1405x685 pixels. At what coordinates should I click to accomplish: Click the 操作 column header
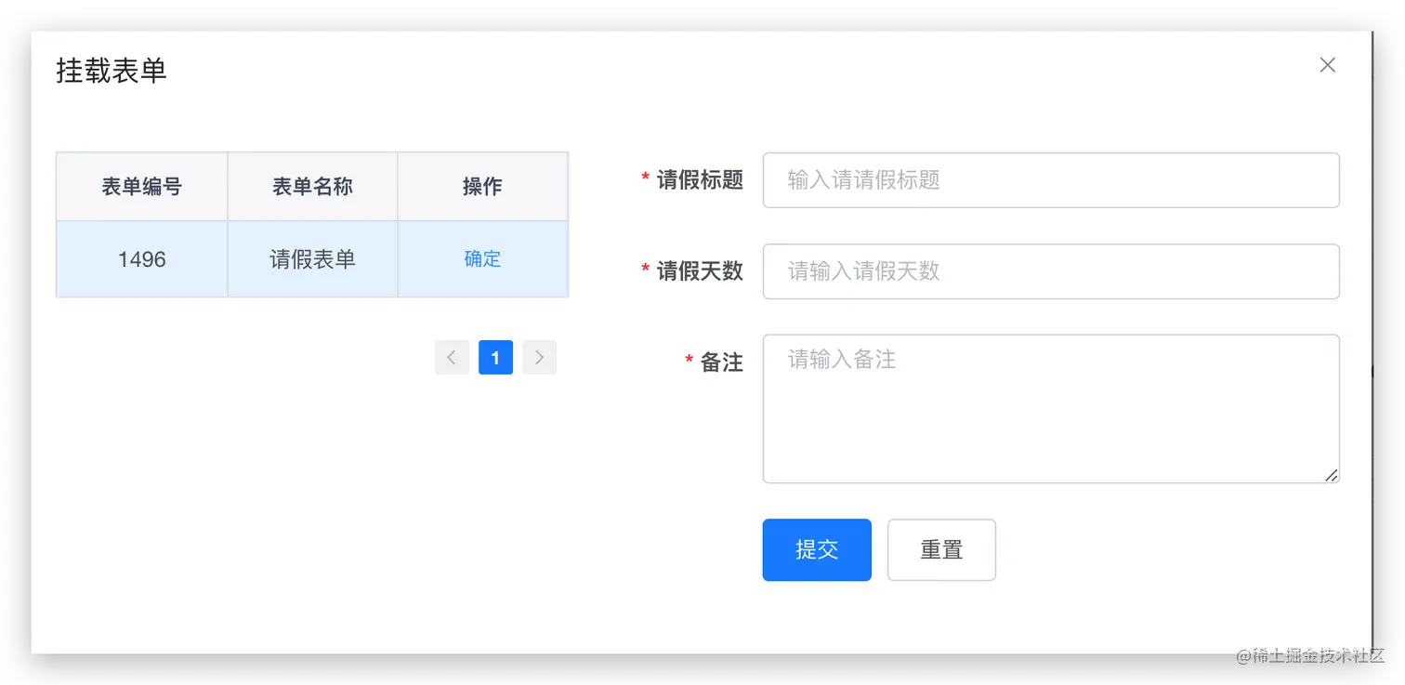pos(482,187)
